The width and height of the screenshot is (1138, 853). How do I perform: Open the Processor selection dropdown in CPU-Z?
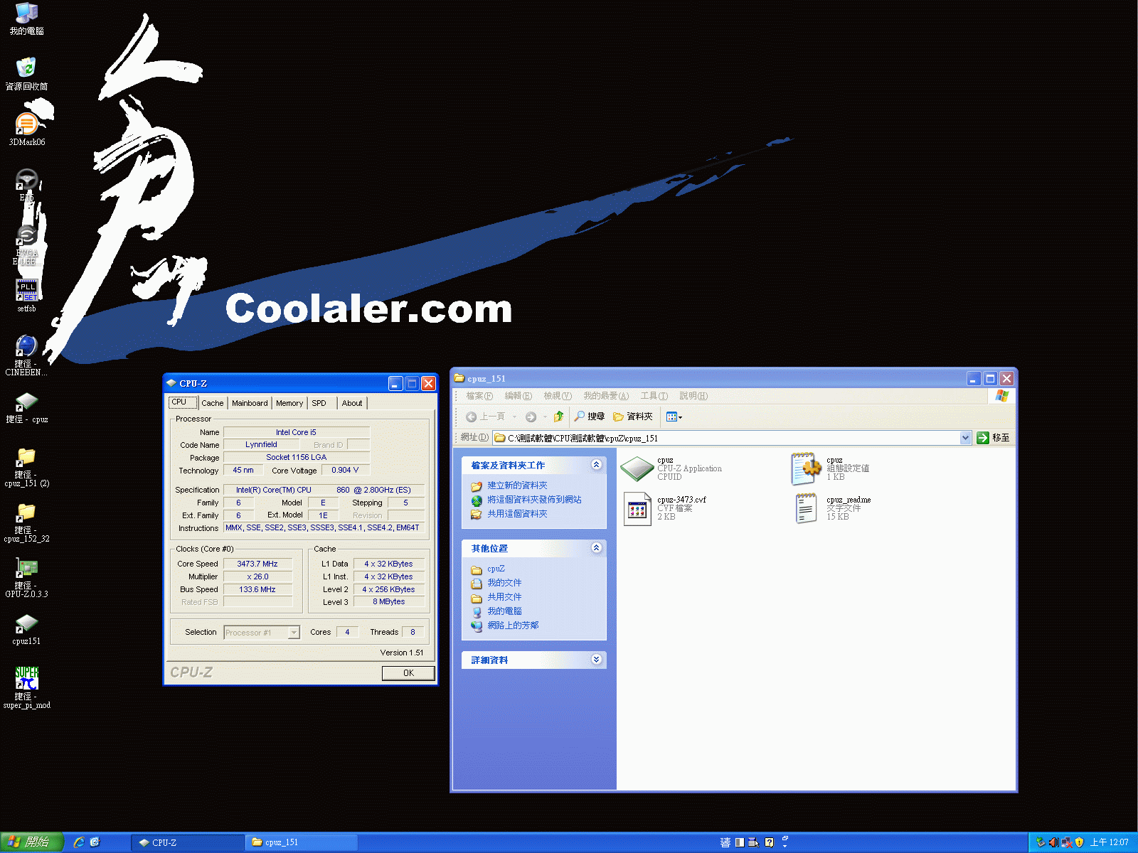[294, 633]
